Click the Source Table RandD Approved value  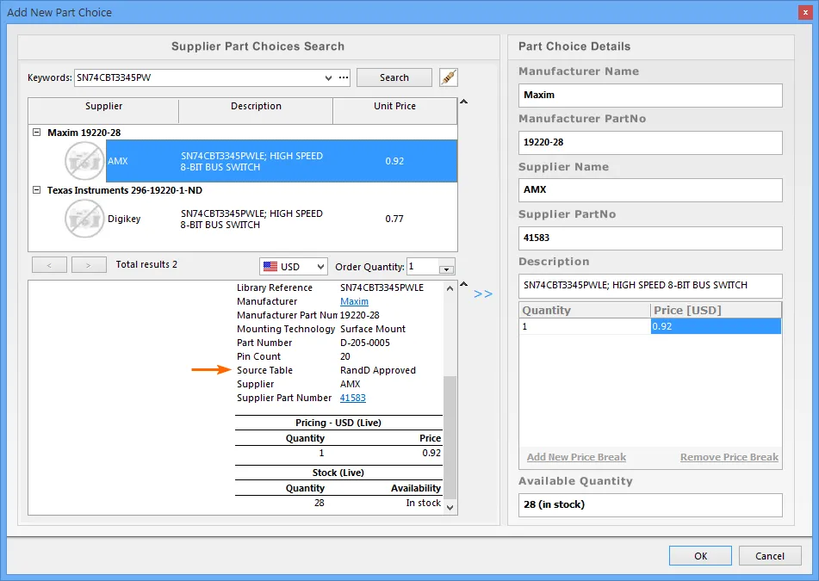pos(378,370)
